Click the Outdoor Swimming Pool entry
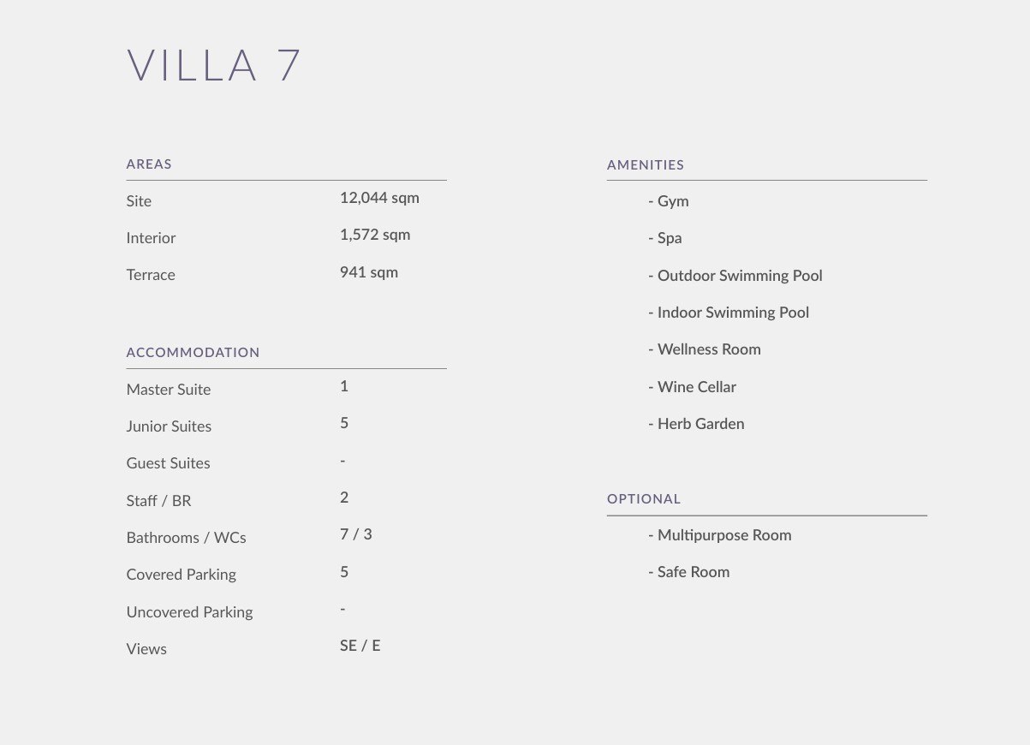1030x745 pixels. tap(739, 276)
